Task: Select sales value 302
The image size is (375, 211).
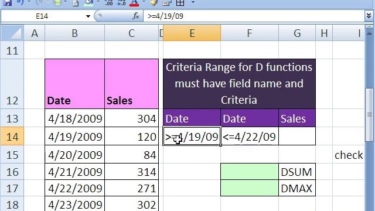Action: pos(131,204)
